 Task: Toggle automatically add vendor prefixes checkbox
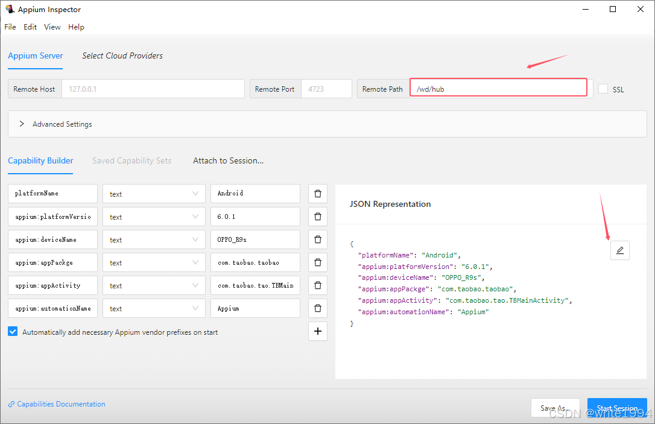pos(13,332)
